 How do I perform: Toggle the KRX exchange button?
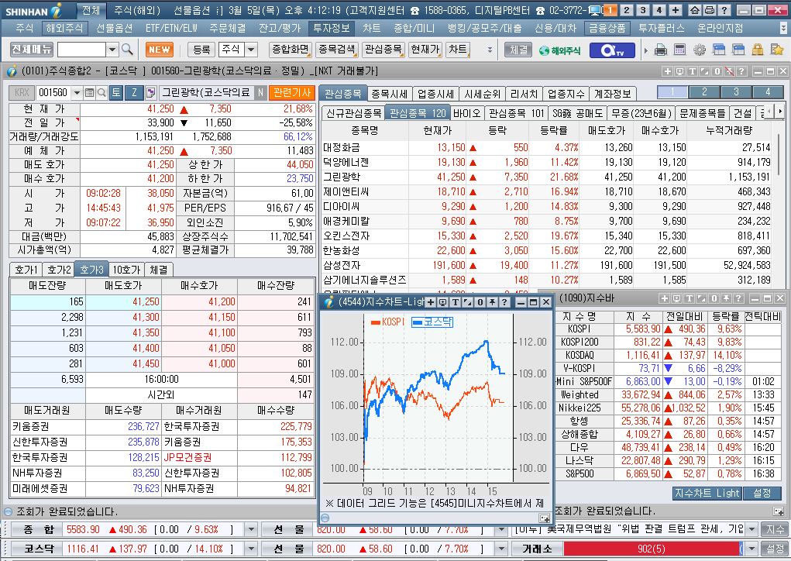(x=22, y=92)
